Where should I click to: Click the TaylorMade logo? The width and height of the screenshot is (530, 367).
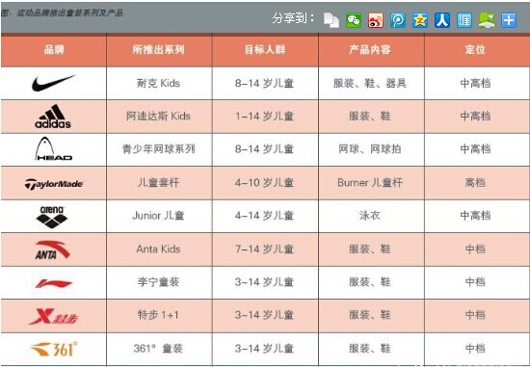pyautogui.click(x=54, y=184)
